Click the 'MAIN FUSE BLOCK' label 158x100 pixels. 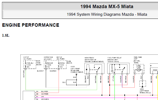point(39,63)
